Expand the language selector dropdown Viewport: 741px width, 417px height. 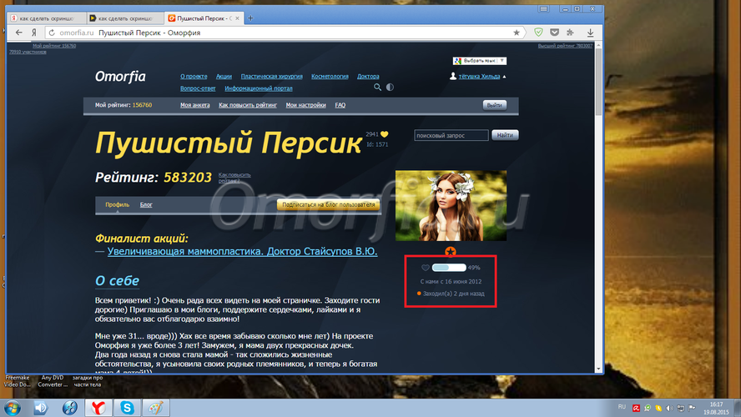(480, 61)
